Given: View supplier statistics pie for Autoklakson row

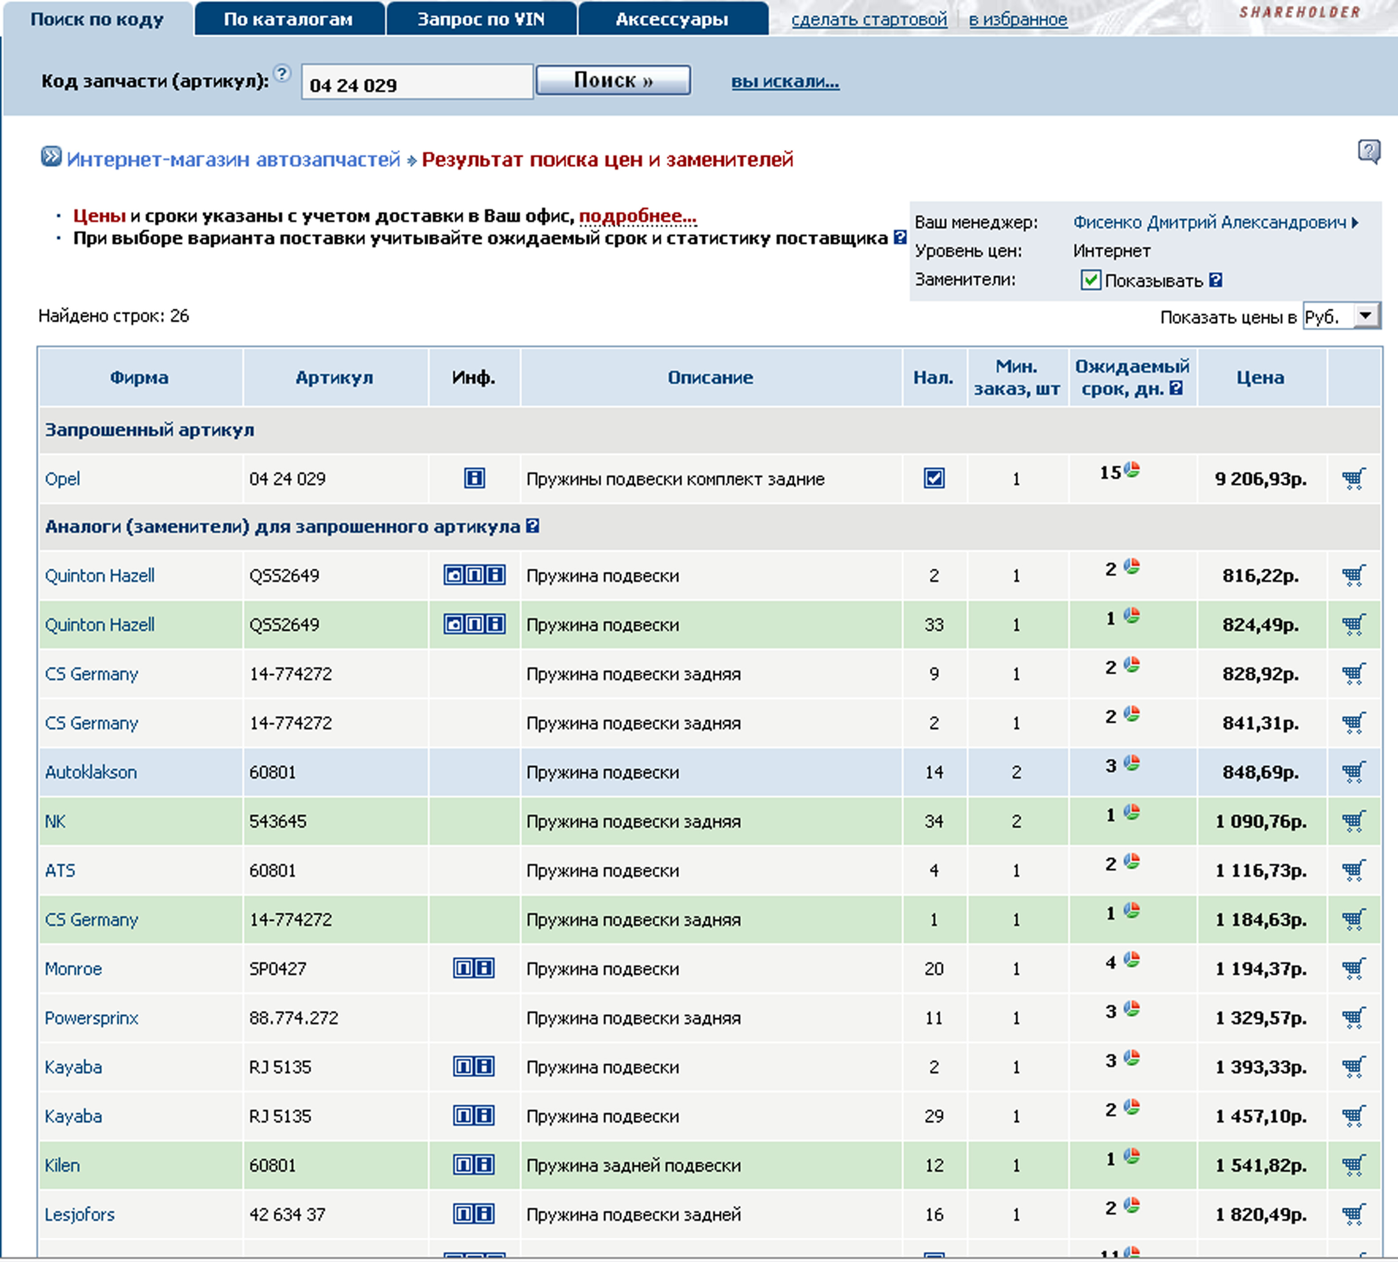Looking at the screenshot, I should pos(1132,763).
